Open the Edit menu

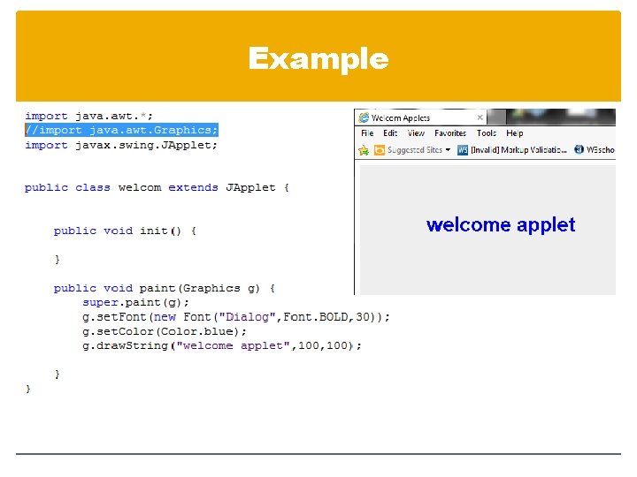[390, 133]
